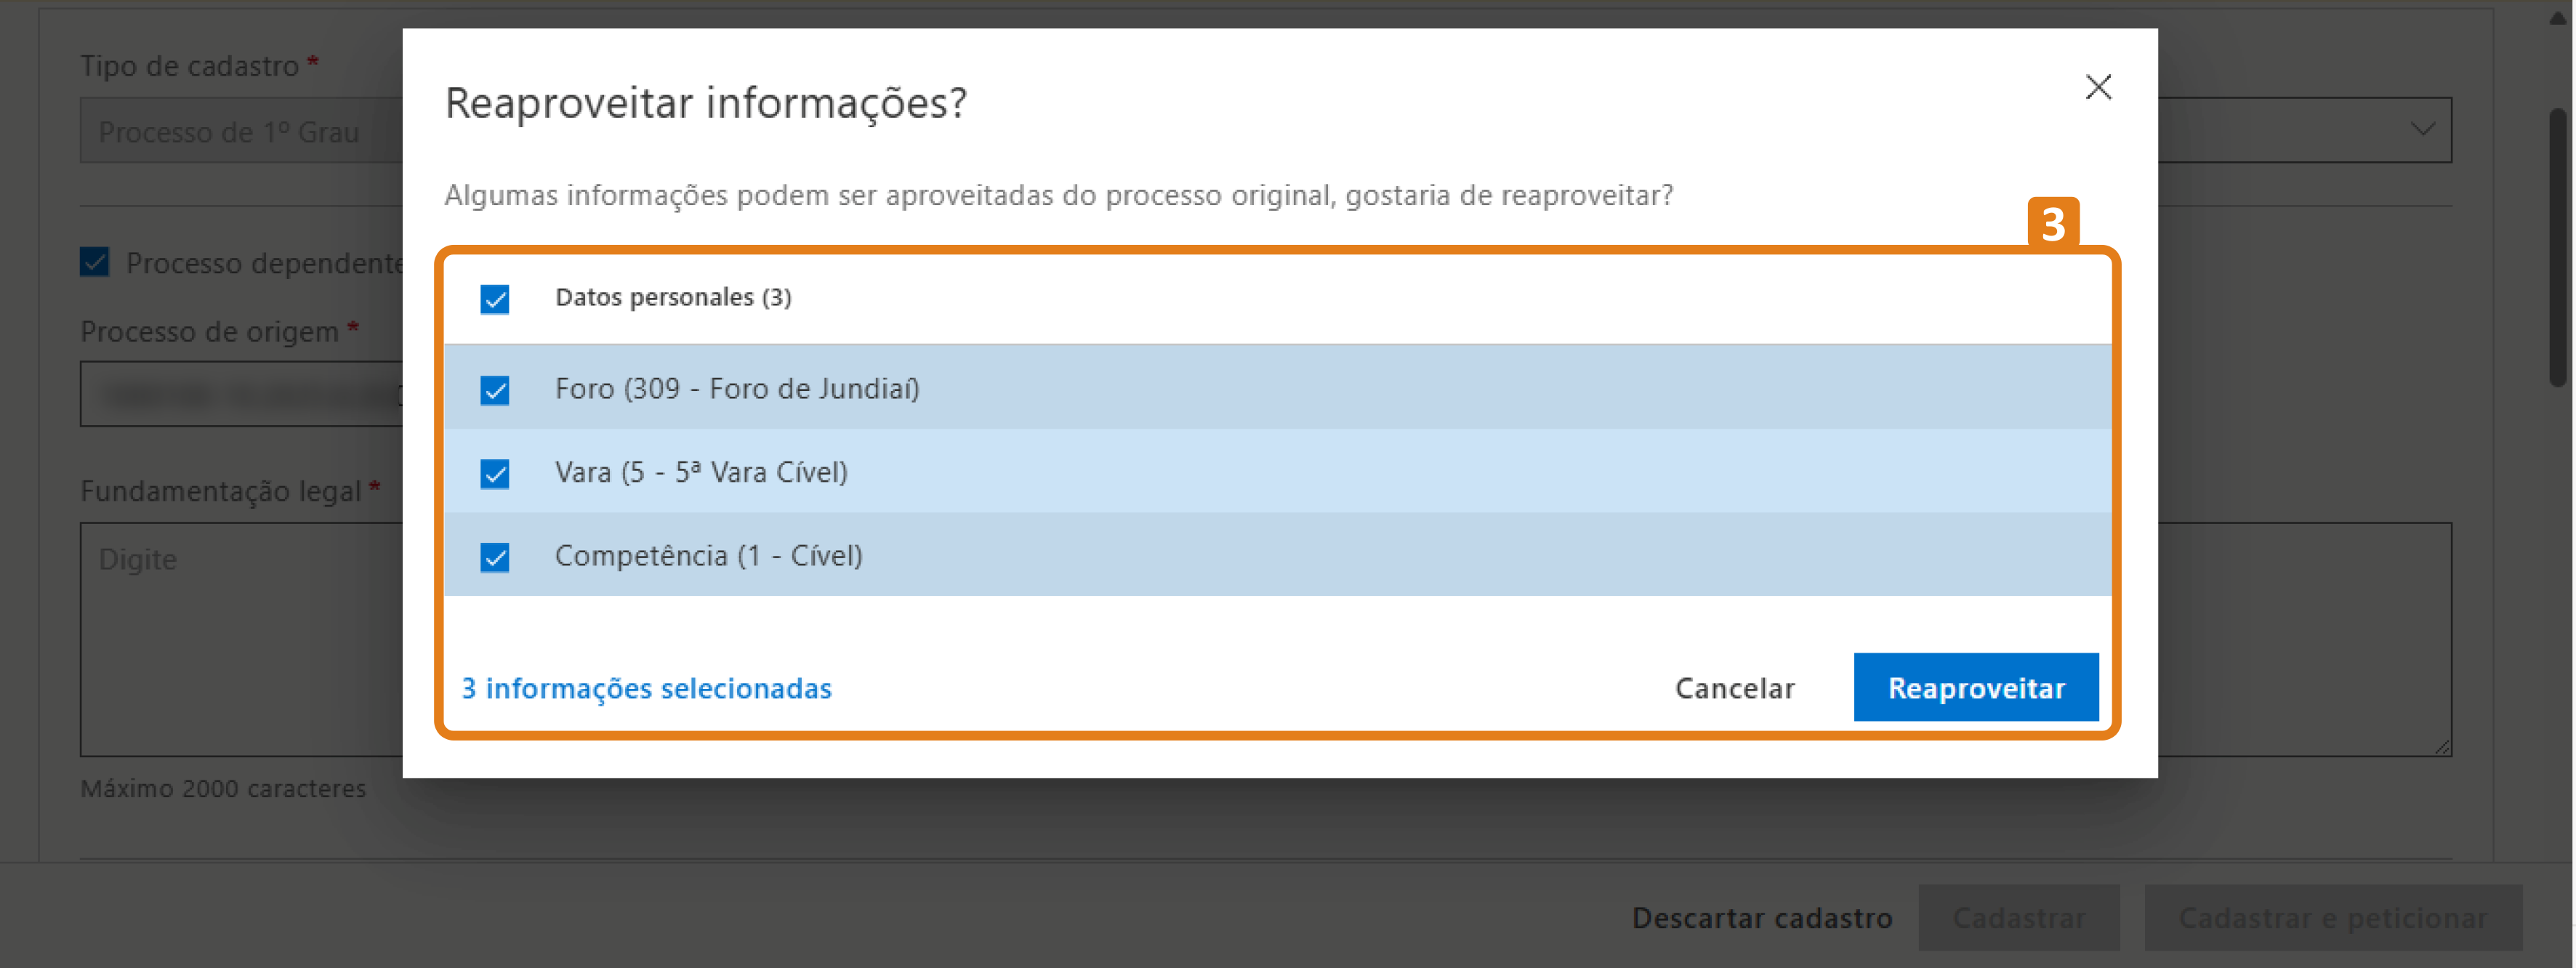Select the Competência row in the list
This screenshot has height=968, width=2576.
click(x=1200, y=557)
